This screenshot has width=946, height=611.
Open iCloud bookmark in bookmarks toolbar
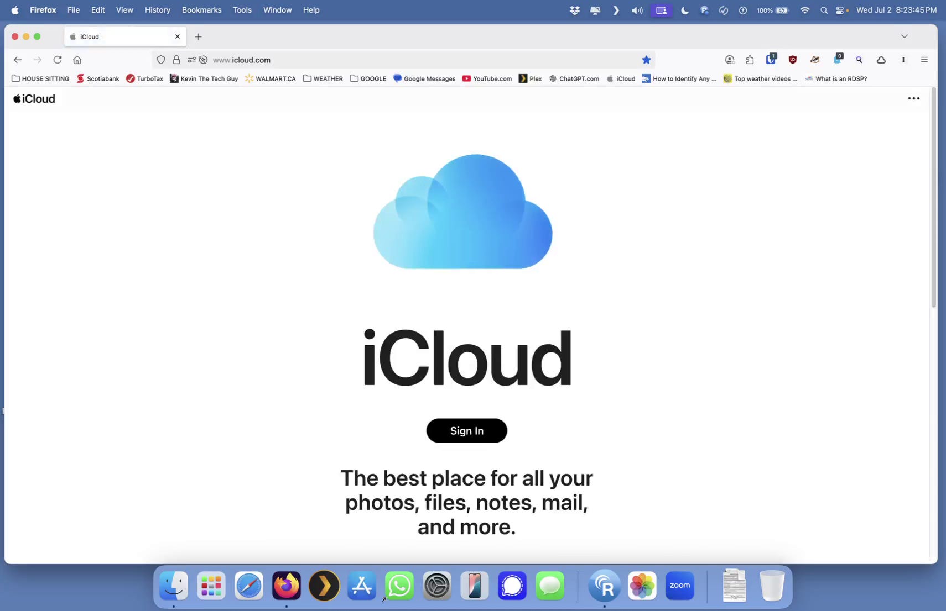(621, 78)
